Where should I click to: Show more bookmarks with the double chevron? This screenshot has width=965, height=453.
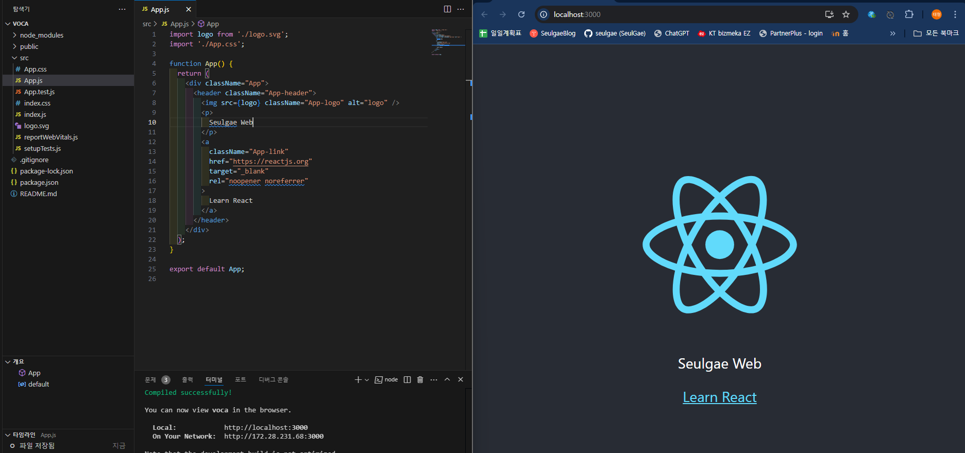click(x=892, y=33)
